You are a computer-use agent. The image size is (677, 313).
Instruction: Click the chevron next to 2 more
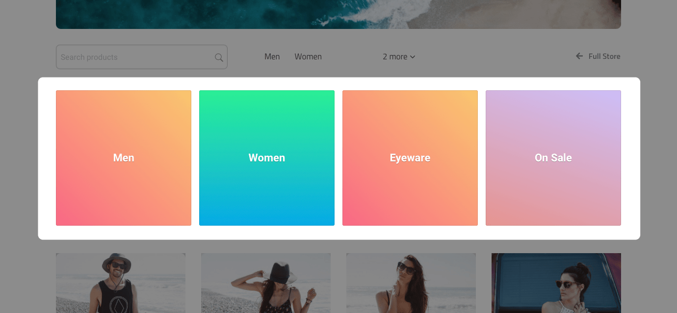coord(413,57)
